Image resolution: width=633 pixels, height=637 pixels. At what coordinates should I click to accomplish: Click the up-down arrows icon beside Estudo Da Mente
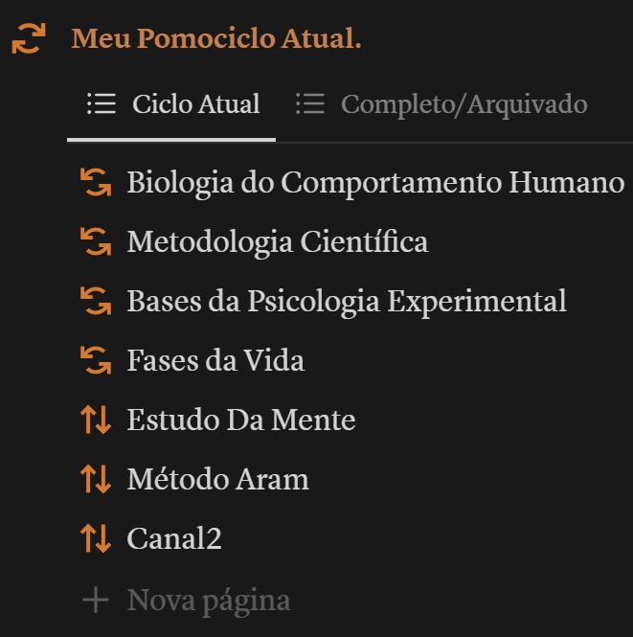[96, 420]
